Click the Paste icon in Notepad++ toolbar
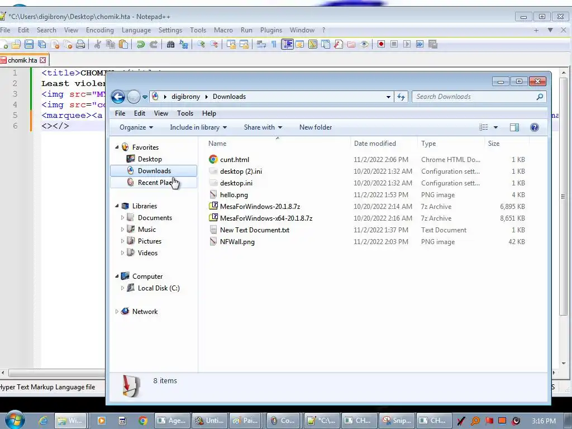 (x=123, y=44)
